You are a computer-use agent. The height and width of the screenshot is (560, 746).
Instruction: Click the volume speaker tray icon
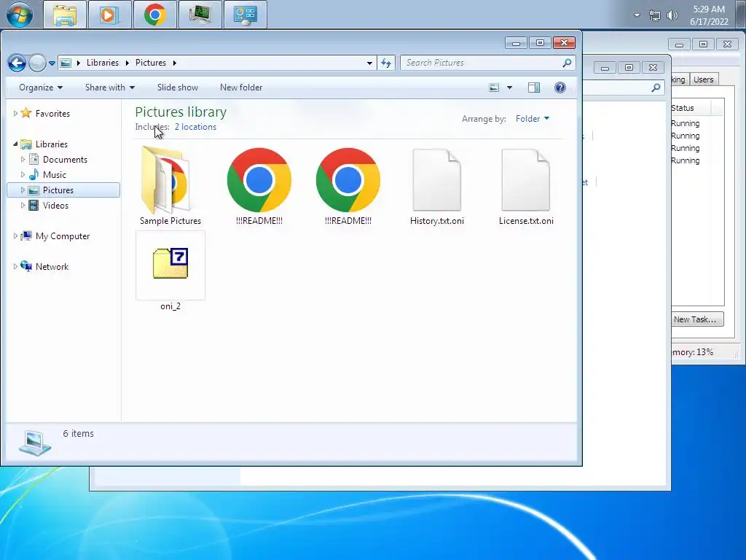(x=672, y=15)
